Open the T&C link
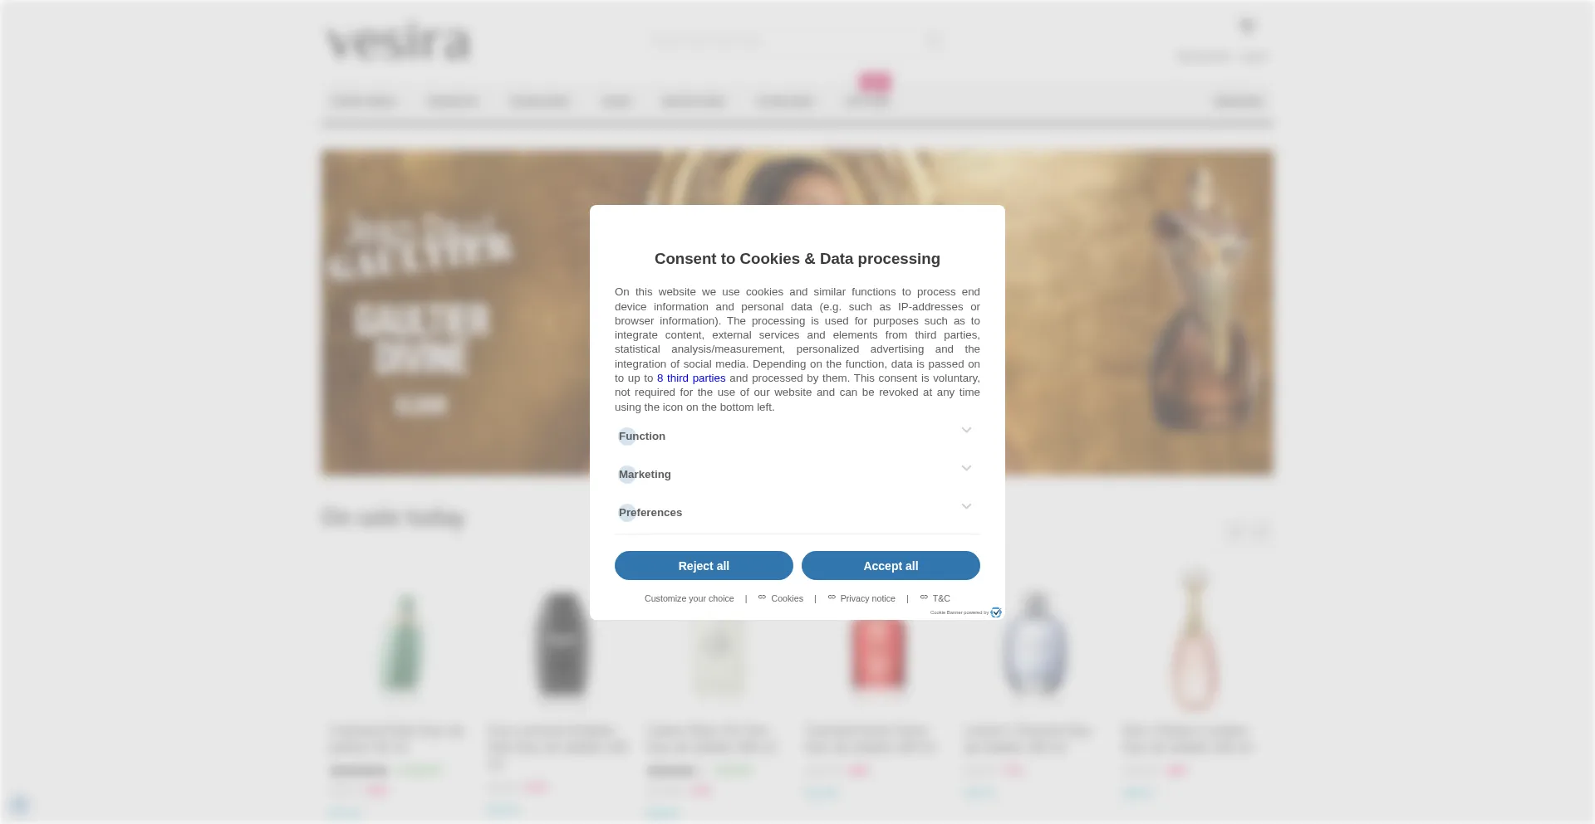1595x824 pixels. pos(941,598)
